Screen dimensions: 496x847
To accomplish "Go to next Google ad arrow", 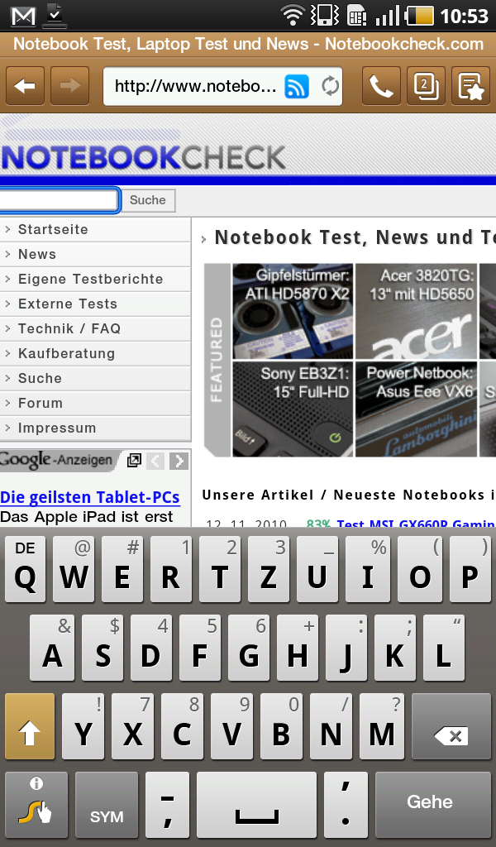I will click(179, 461).
